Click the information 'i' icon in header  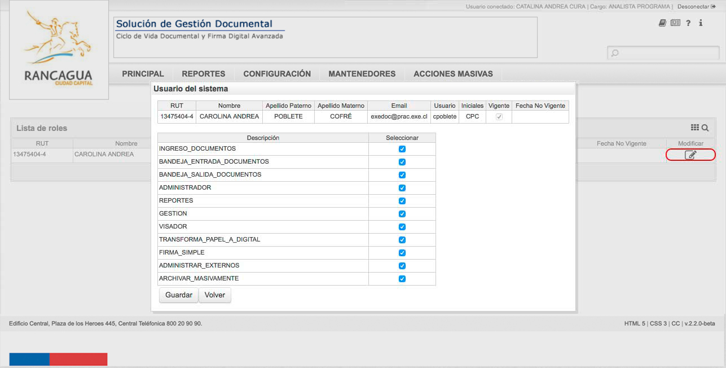[x=701, y=23]
